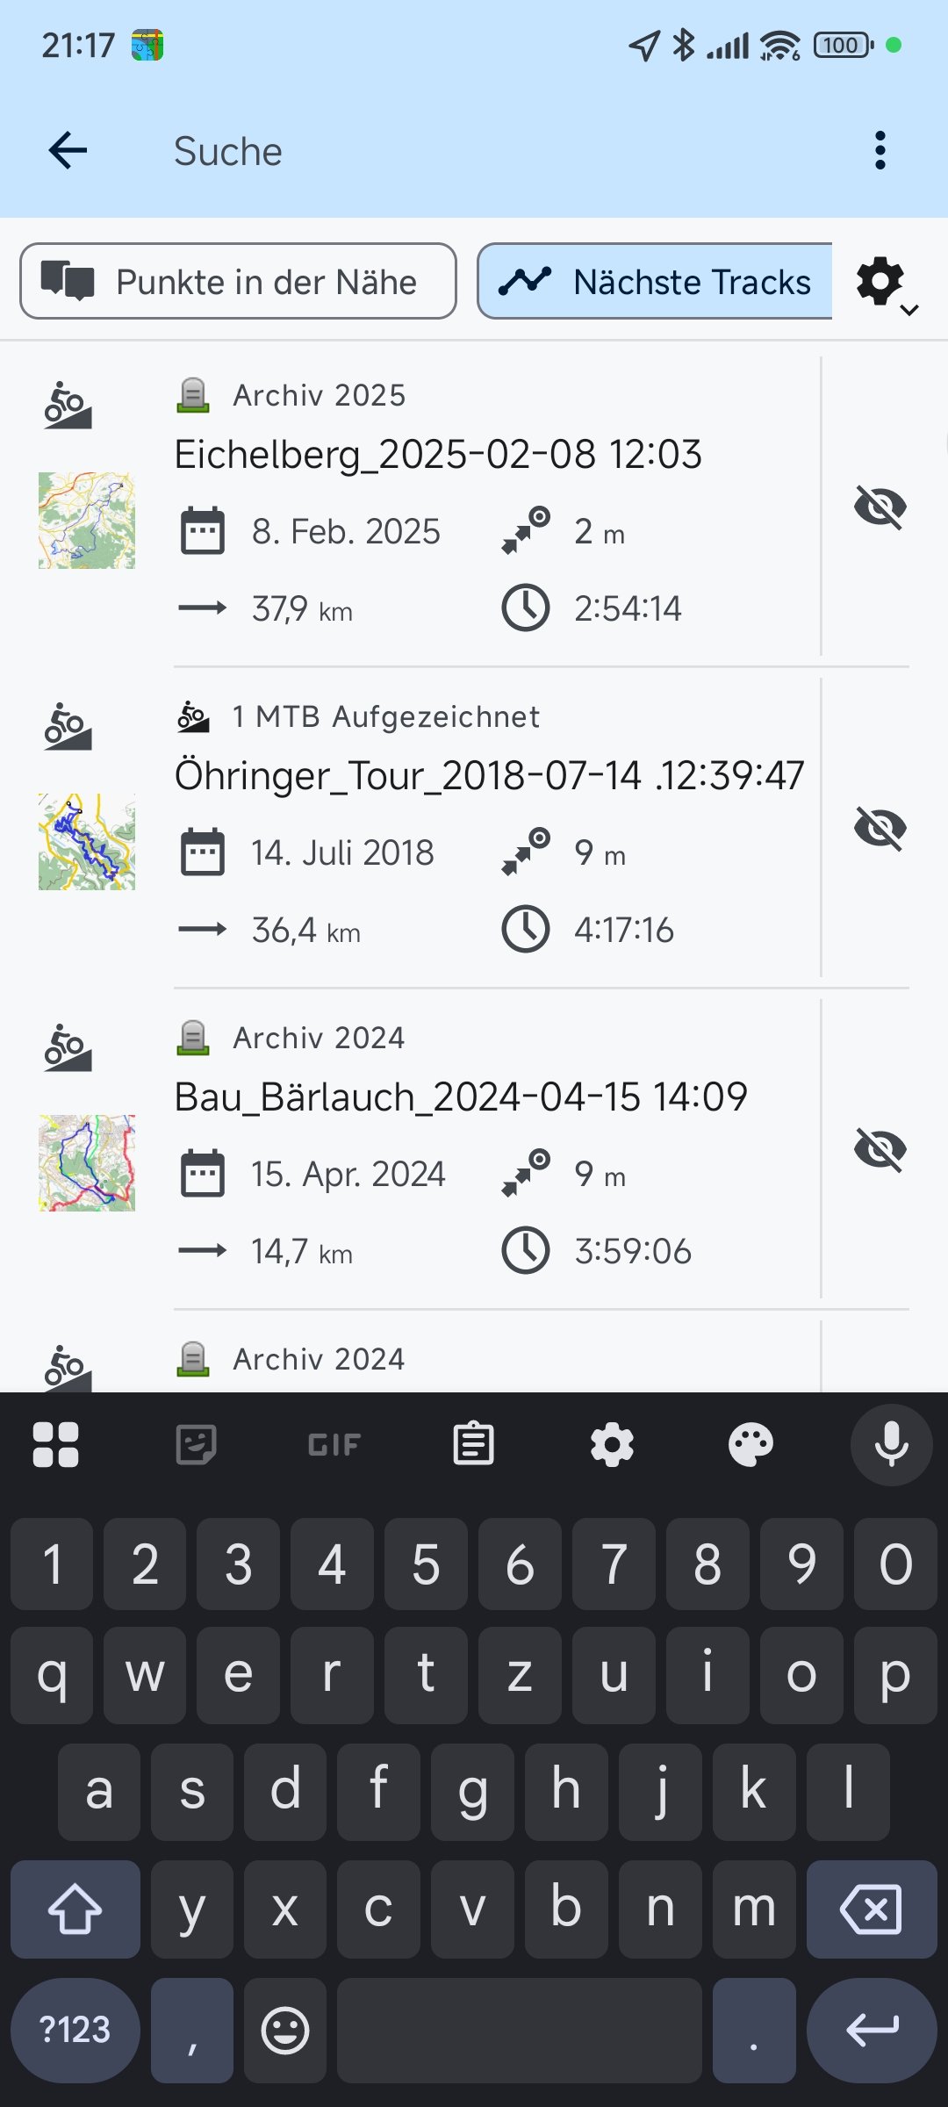Open keyboard theme palette icon
This screenshot has height=2107, width=948.
click(750, 1445)
